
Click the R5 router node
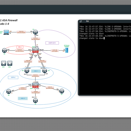[45, 71]
